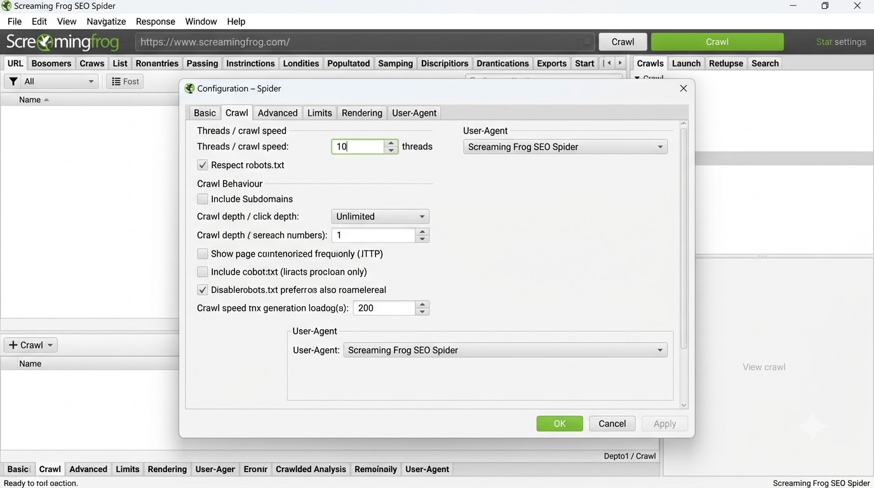874x488 pixels.
Task: Toggle the Respect robots.txt checkbox
Action: (x=203, y=165)
